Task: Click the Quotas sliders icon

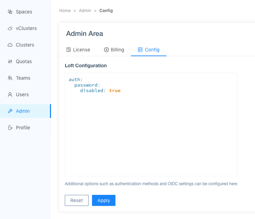Action: pyautogui.click(x=10, y=61)
